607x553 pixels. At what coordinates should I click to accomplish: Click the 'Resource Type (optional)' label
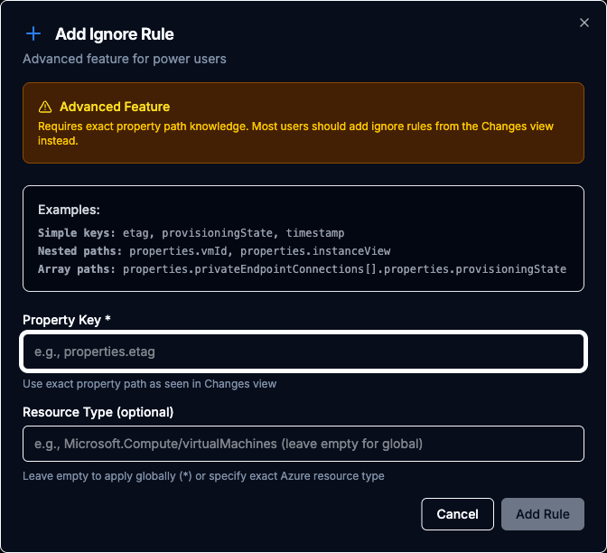click(x=98, y=412)
